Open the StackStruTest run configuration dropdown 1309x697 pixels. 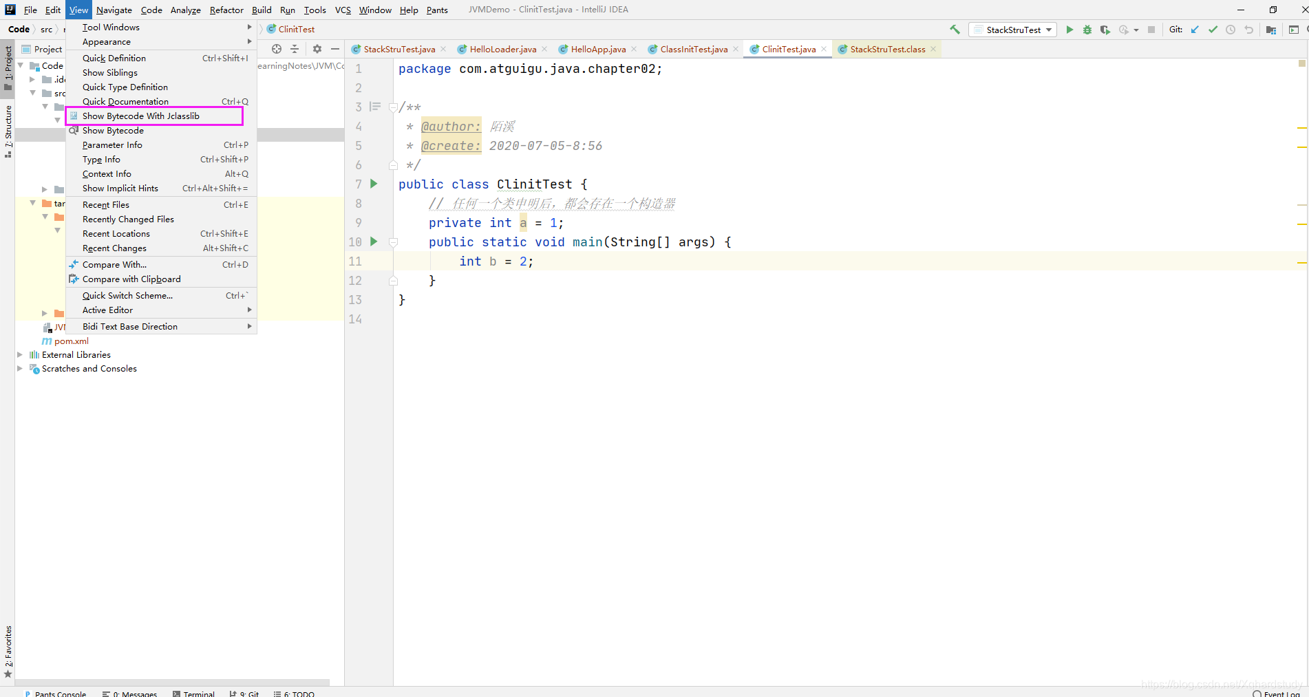pos(1012,30)
